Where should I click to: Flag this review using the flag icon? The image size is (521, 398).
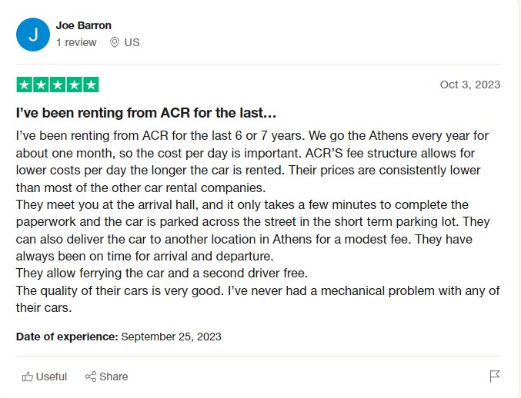tap(495, 376)
